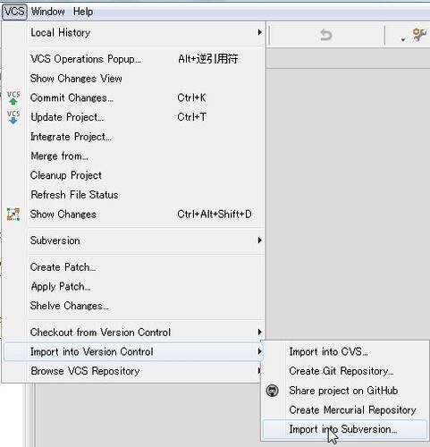The height and width of the screenshot is (447, 430).
Task: Select Integrate Project
Action: 134,137
